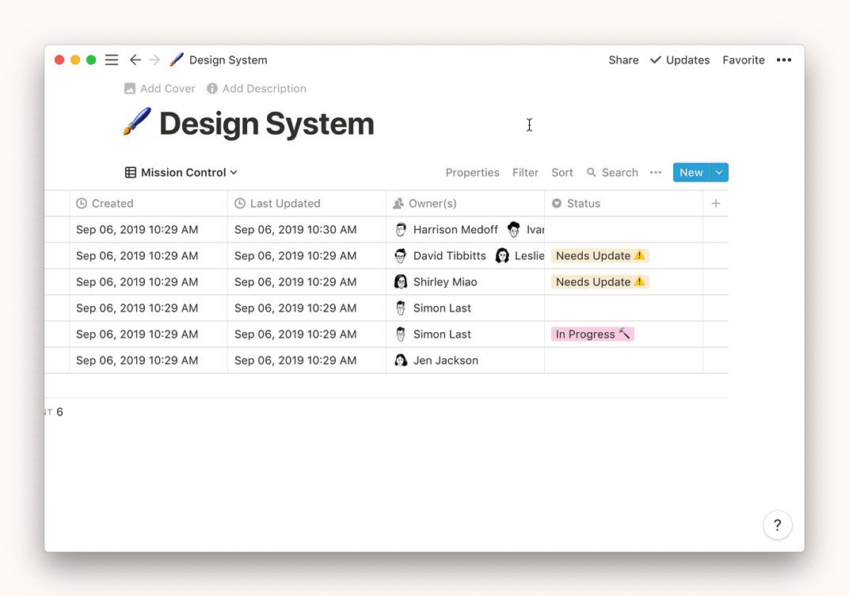Open the Sort menu
849x596 pixels.
[562, 173]
